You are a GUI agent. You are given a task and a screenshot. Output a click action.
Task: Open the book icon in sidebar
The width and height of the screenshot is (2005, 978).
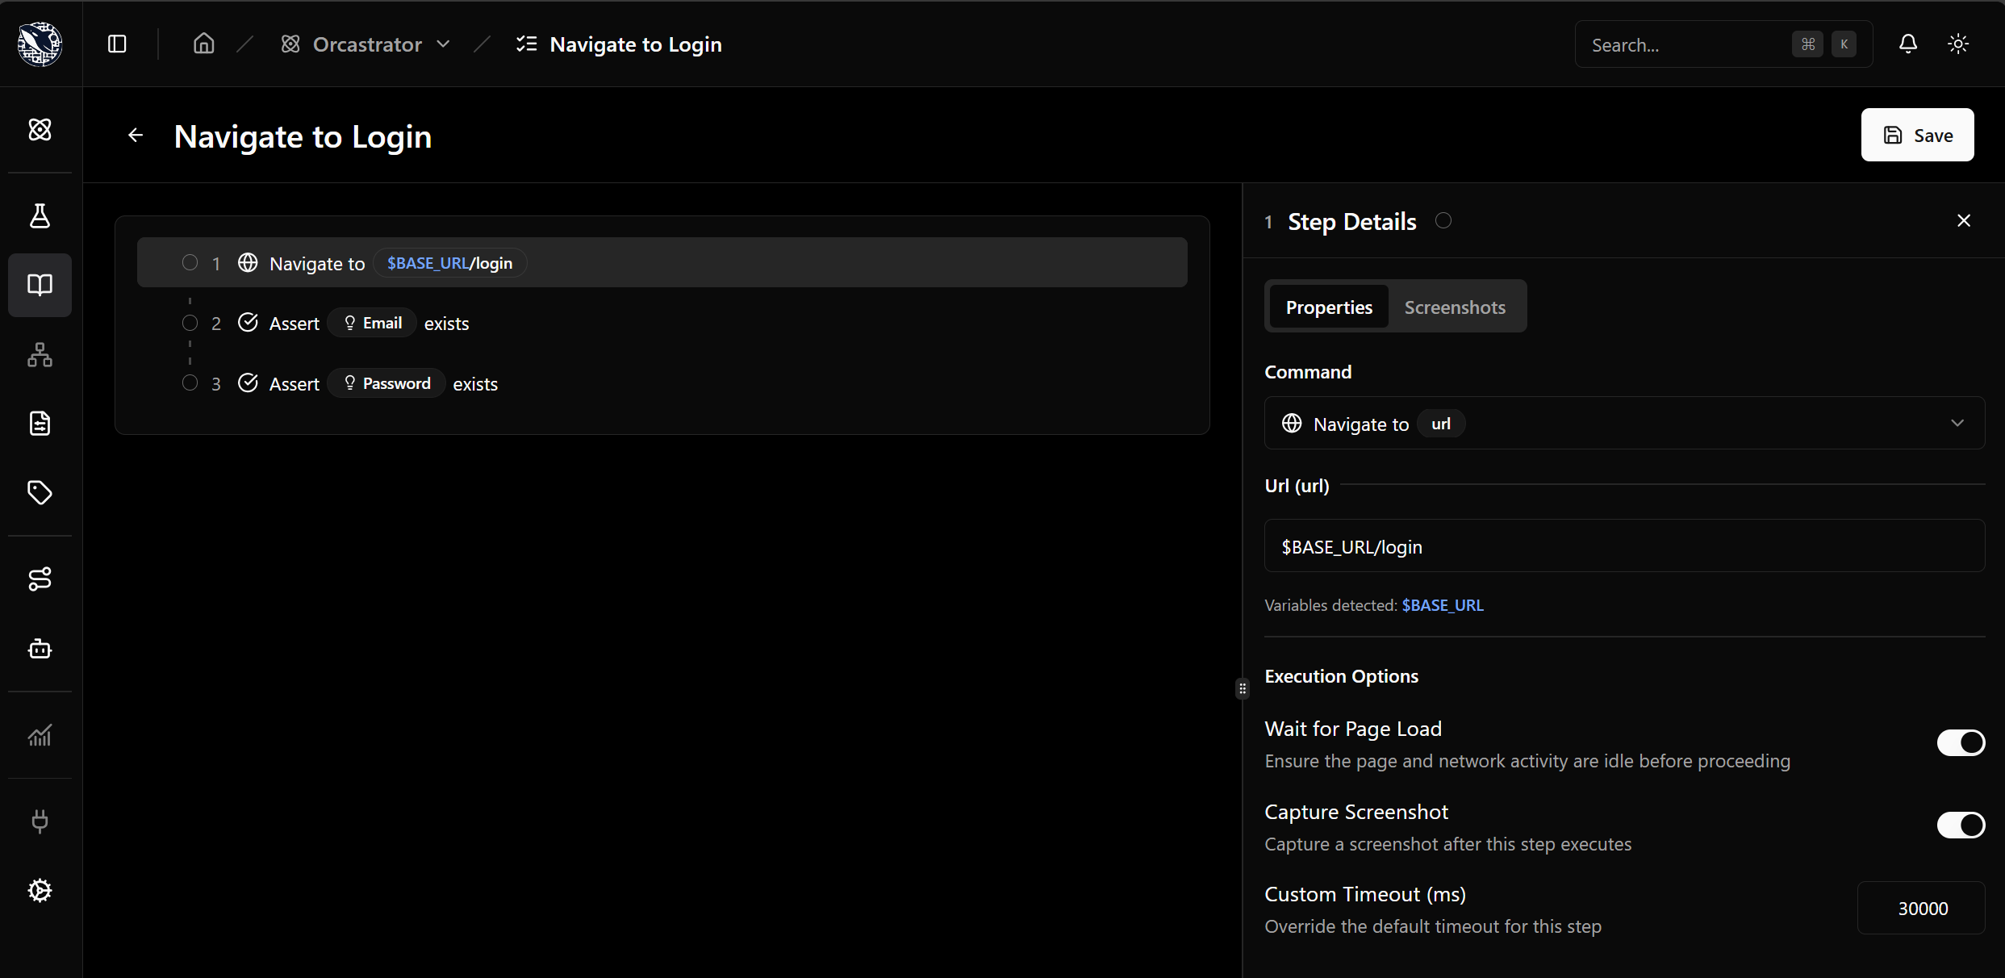[x=40, y=285]
